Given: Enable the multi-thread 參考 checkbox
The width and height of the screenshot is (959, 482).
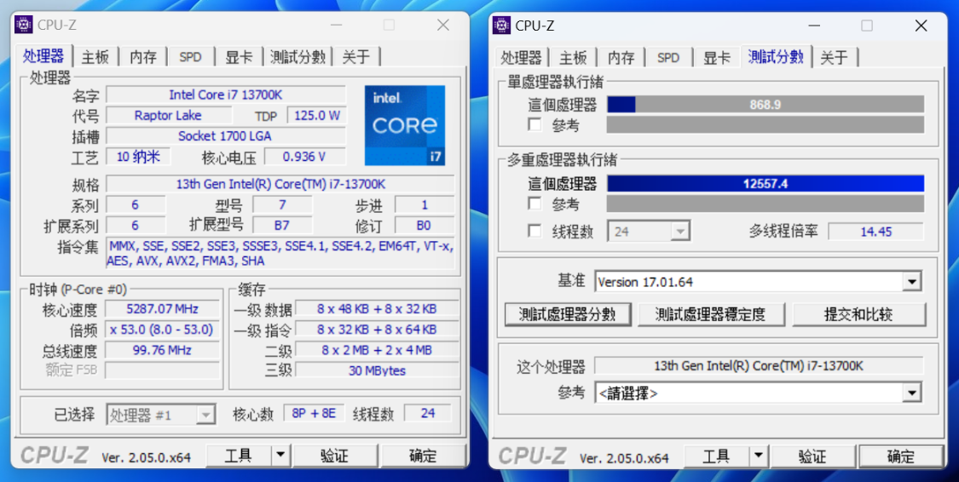Looking at the screenshot, I should coord(534,203).
